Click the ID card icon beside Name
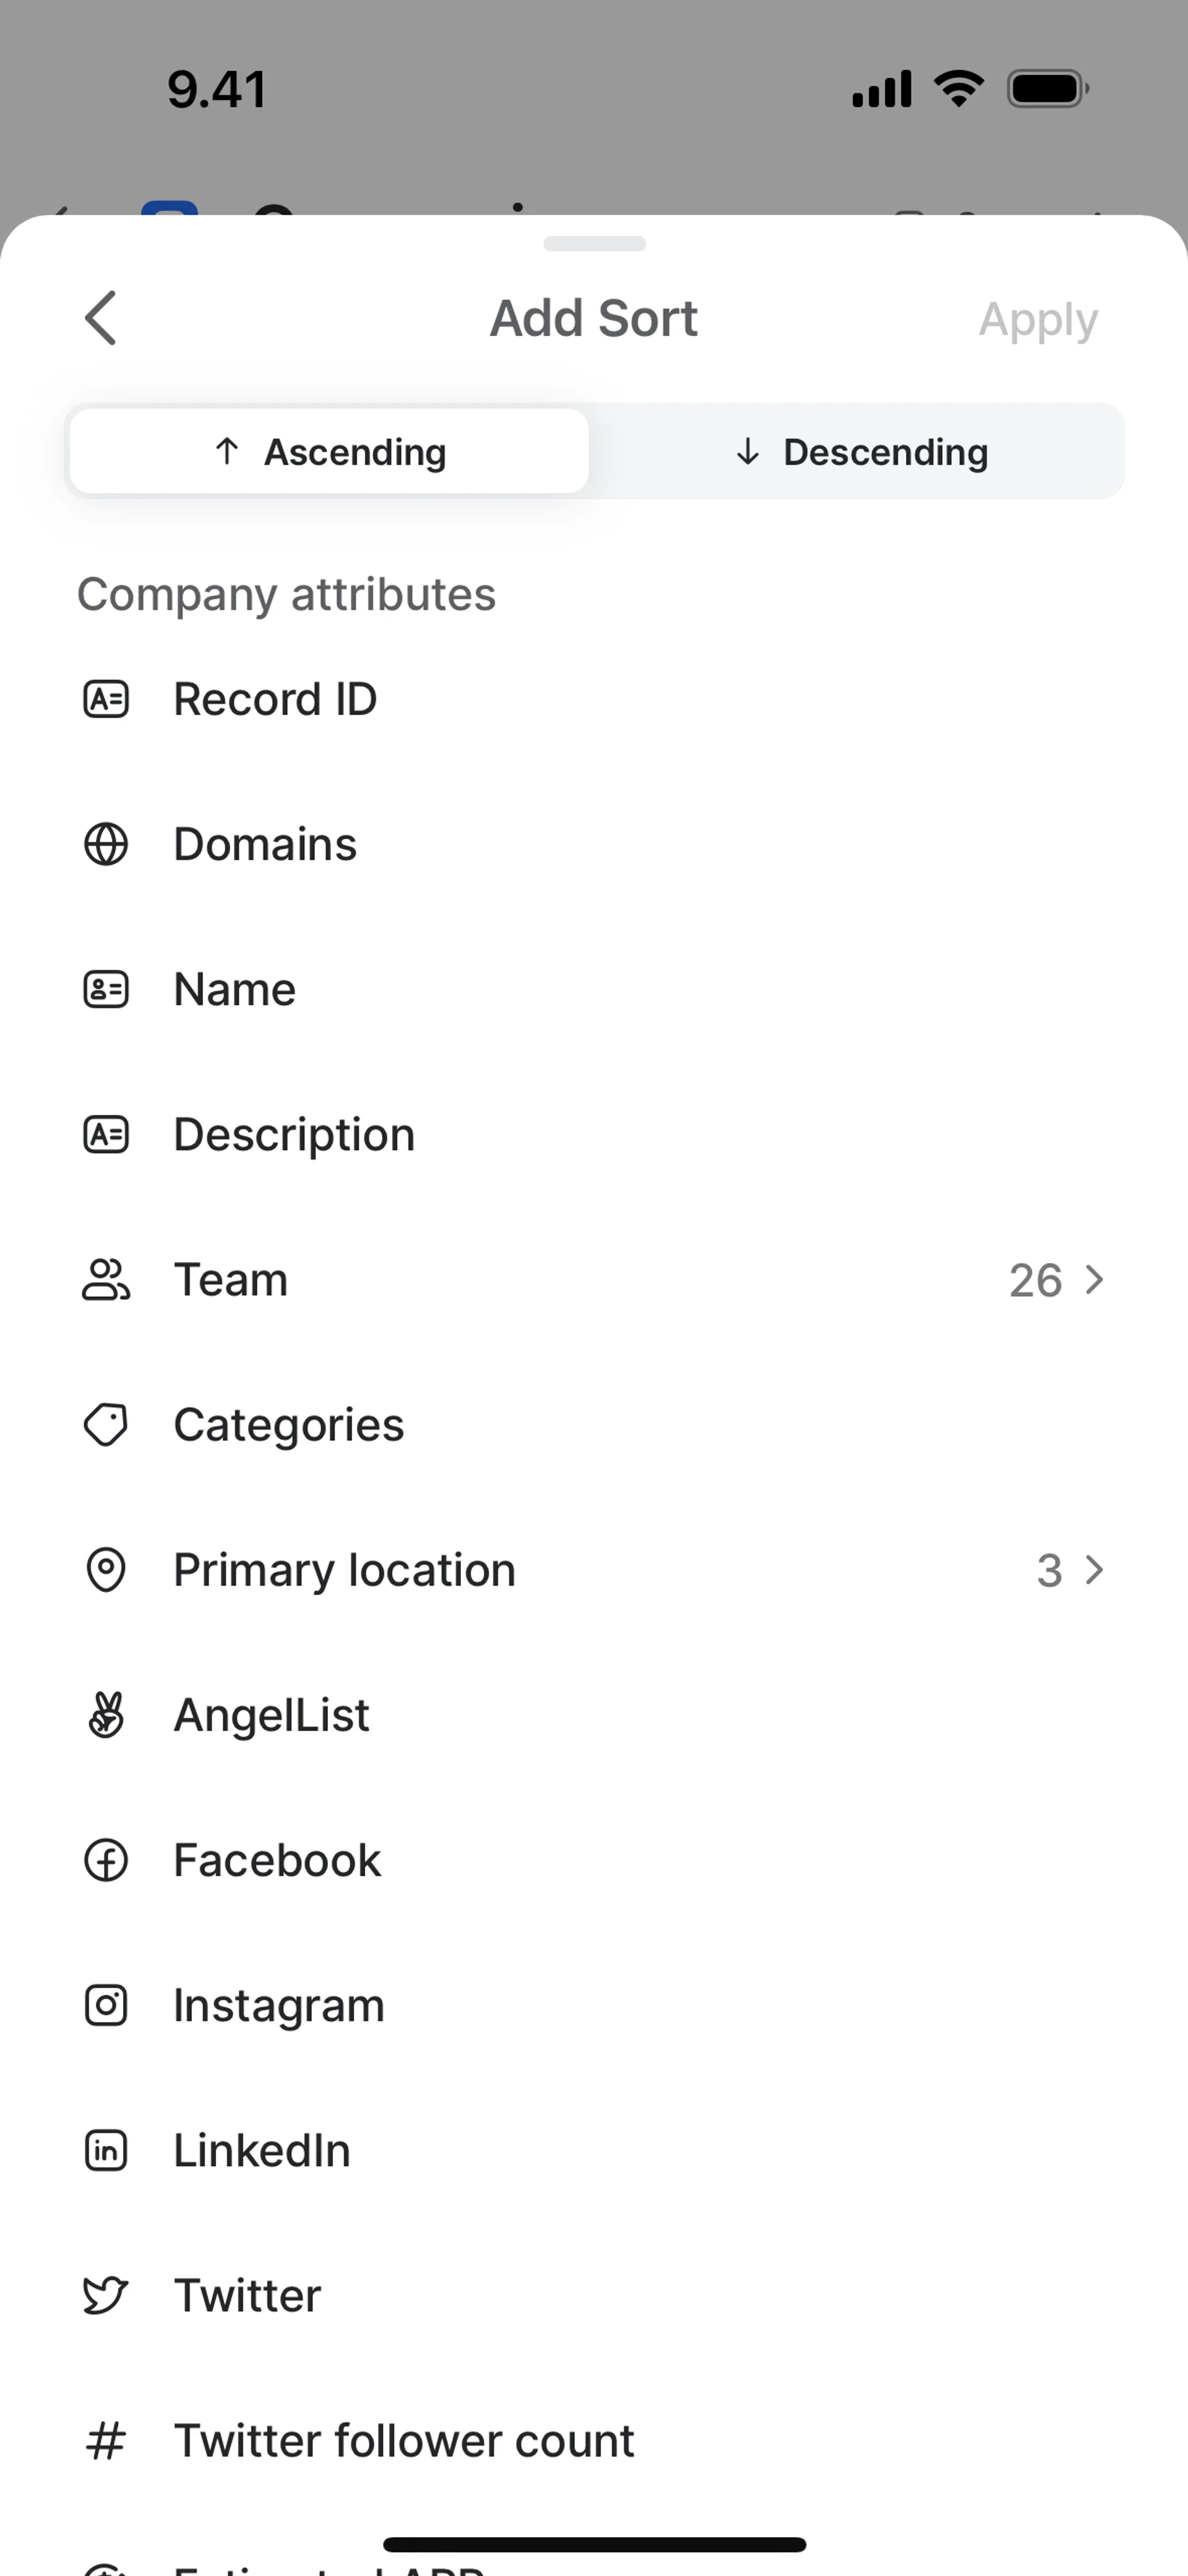Screen dimensions: 1188x2576 pos(106,989)
